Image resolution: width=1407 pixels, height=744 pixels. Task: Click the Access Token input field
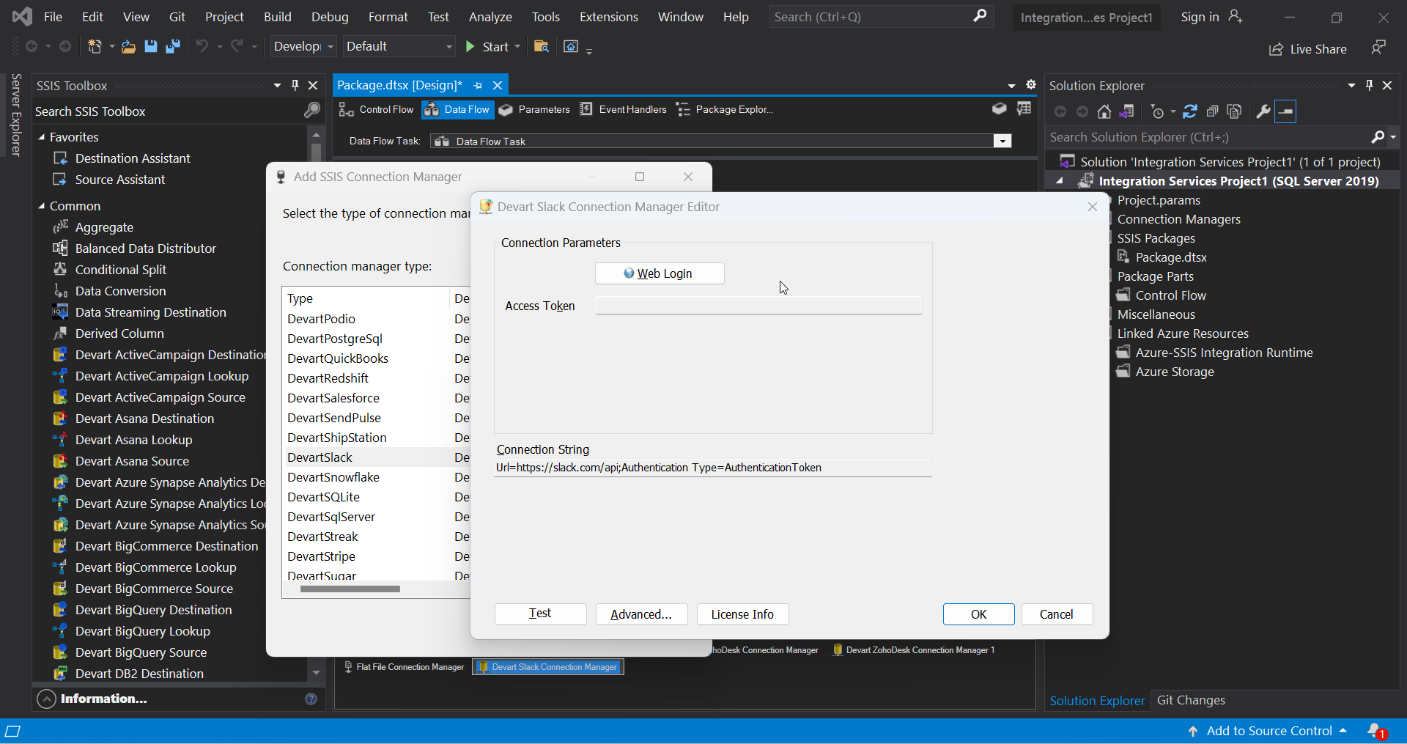758,306
